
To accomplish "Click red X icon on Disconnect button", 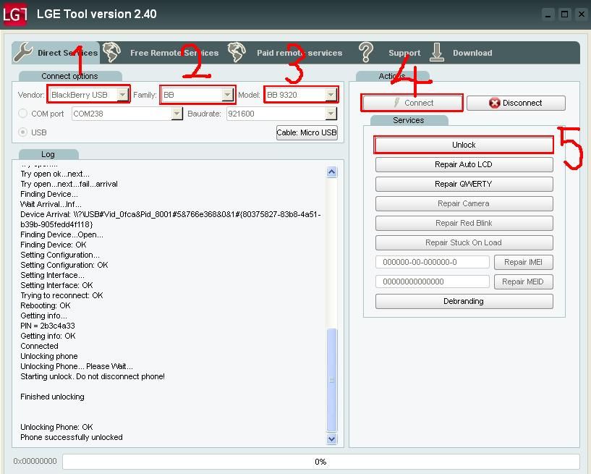I will click(x=494, y=103).
